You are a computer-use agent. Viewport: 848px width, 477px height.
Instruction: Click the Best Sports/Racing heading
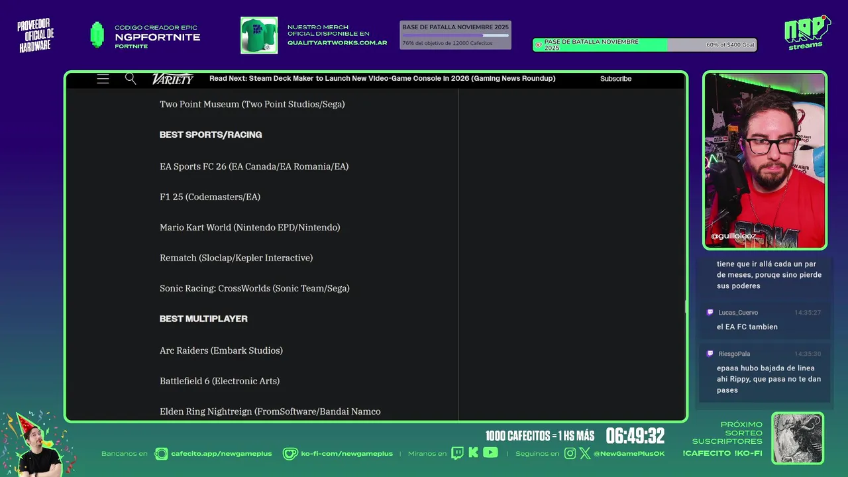[211, 134]
